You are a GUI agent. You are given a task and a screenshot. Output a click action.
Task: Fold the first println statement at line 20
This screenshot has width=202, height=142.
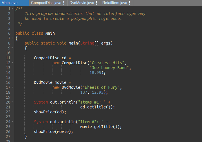12,102
